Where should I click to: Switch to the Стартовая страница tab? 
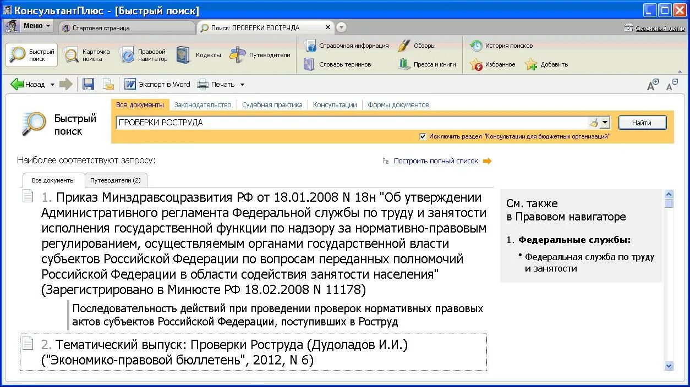[x=127, y=27]
